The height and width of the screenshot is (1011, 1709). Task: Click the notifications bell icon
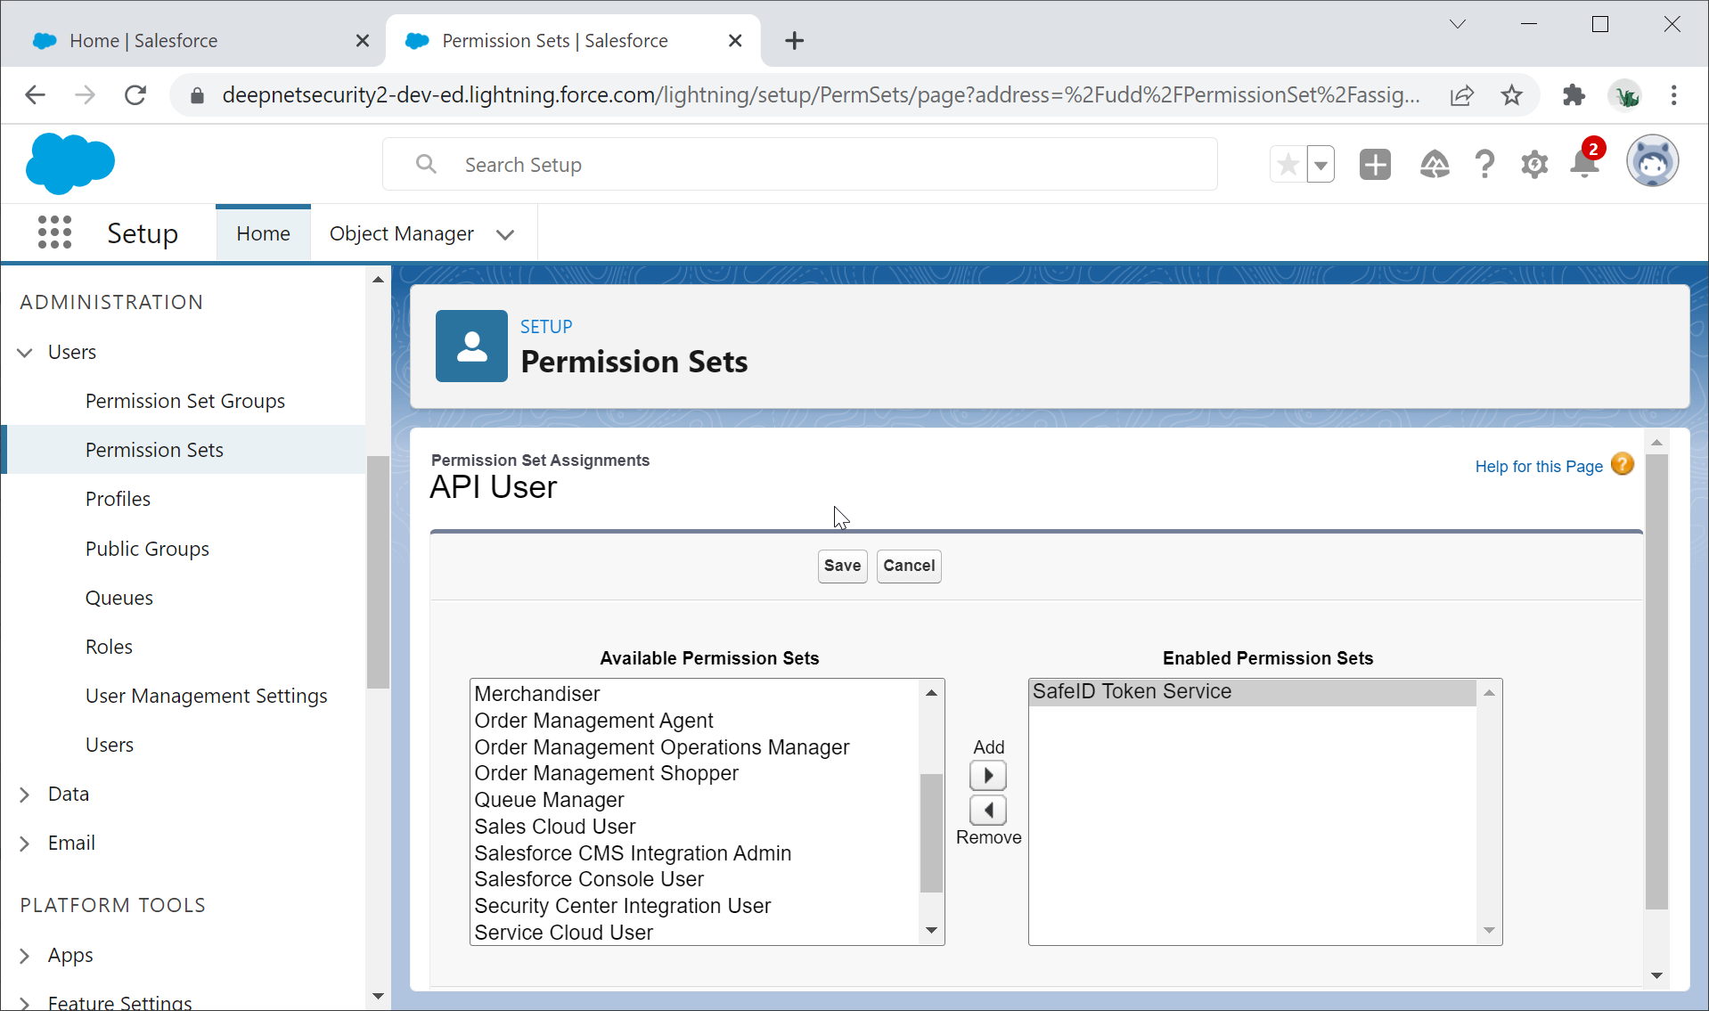coord(1585,165)
